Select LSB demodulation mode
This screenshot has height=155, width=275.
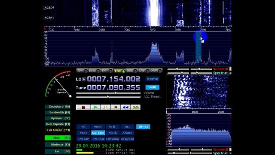click(x=119, y=71)
